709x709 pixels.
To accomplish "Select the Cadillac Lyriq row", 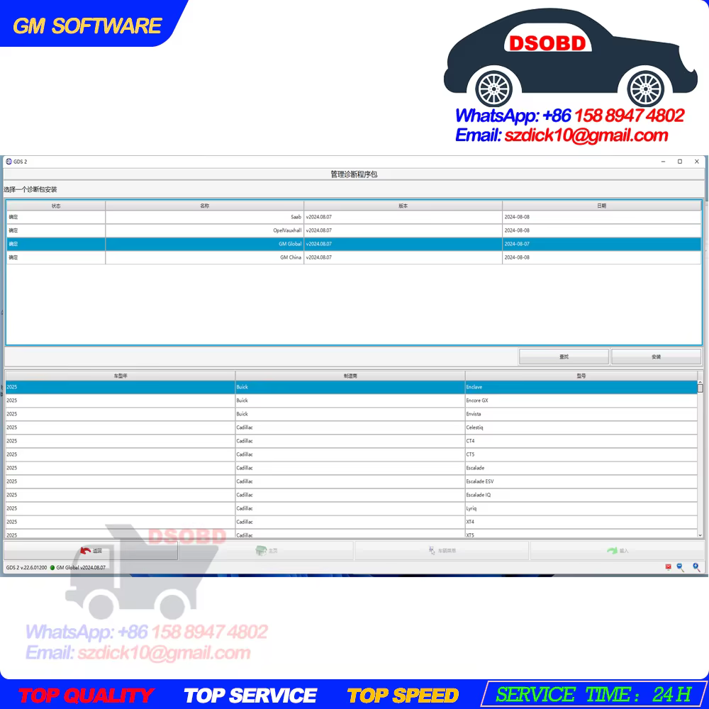I will click(x=351, y=508).
